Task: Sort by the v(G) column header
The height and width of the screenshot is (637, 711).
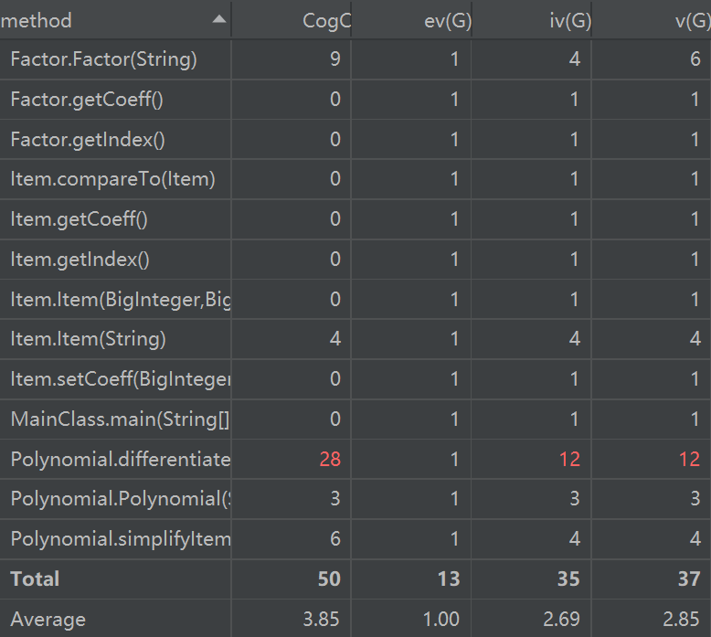Action: tap(652, 20)
